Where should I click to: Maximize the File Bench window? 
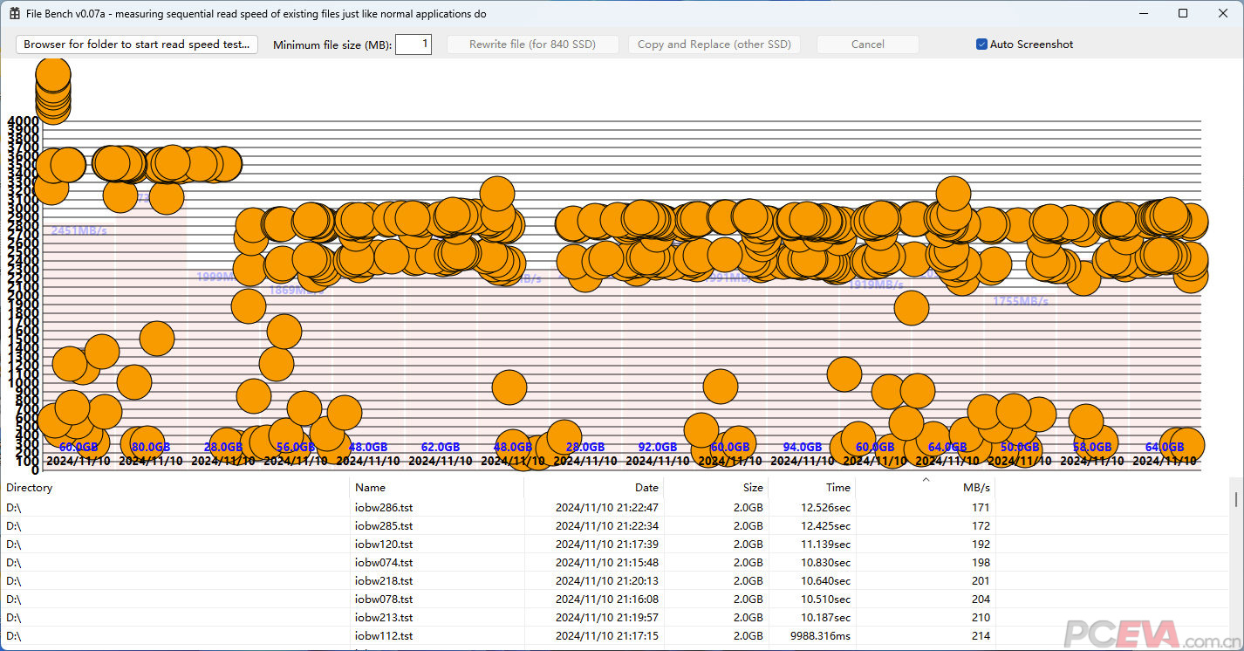(1183, 13)
